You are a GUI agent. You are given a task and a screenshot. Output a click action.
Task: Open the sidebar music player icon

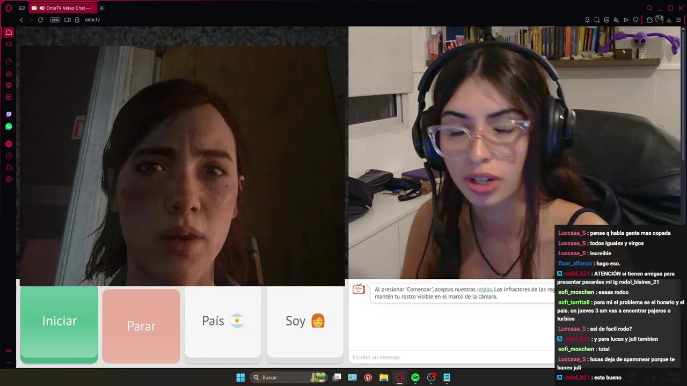[9, 144]
